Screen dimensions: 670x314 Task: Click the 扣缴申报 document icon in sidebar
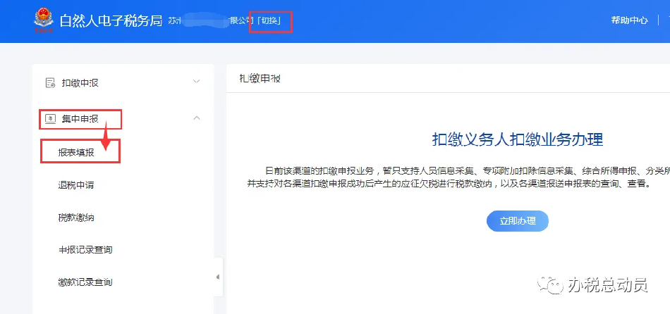point(50,82)
